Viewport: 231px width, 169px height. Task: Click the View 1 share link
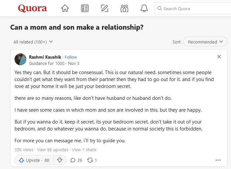84,150
